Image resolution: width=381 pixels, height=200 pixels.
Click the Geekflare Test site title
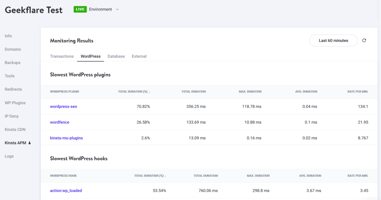click(33, 10)
